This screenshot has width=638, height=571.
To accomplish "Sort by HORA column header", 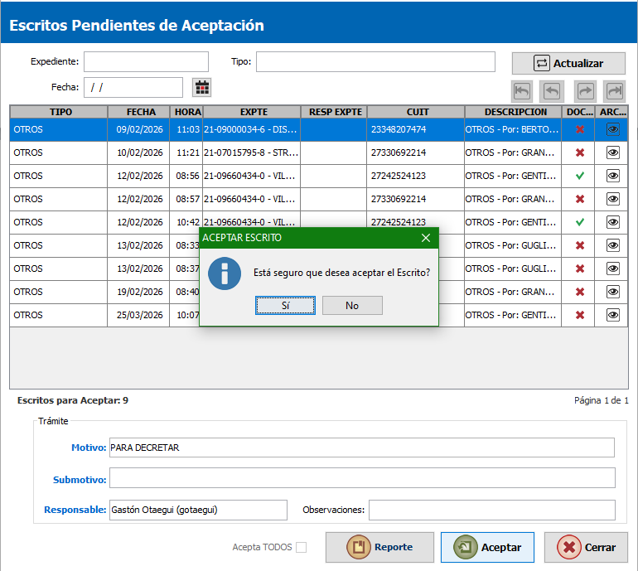I will [x=186, y=112].
